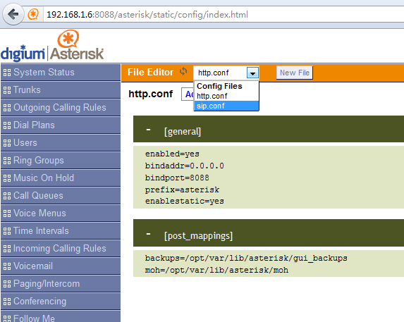The width and height of the screenshot is (404, 322).
Task: Click the grid icon beside Music On Hold
Action: tap(7, 178)
